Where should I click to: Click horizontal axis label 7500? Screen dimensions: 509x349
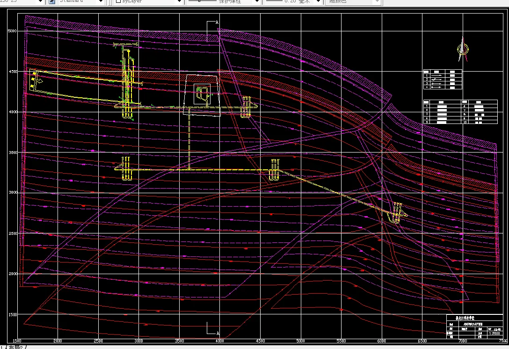[x=503, y=341]
